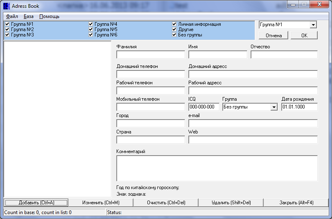Open the Помощь menu

click(49, 16)
